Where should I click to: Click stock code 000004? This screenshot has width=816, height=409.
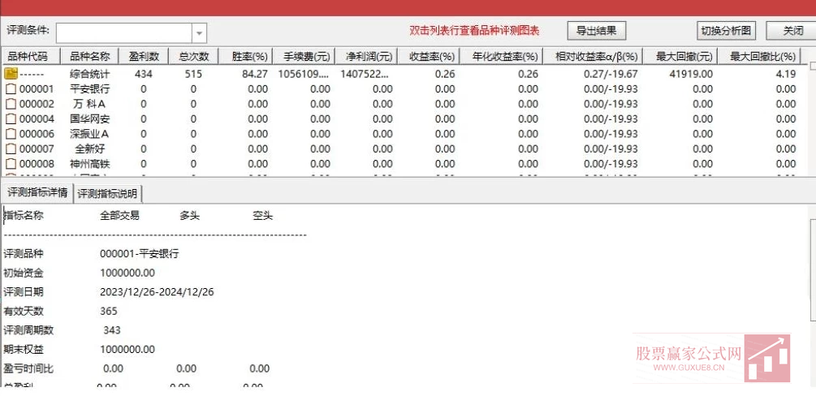point(37,119)
